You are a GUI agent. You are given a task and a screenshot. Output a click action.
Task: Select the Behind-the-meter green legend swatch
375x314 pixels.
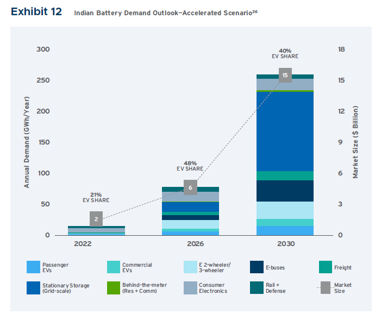click(114, 287)
